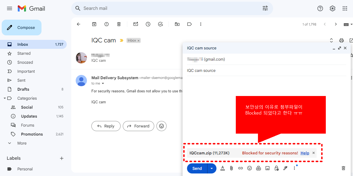
Task: Snooze the conversation clock icon
Action: (x=148, y=24)
